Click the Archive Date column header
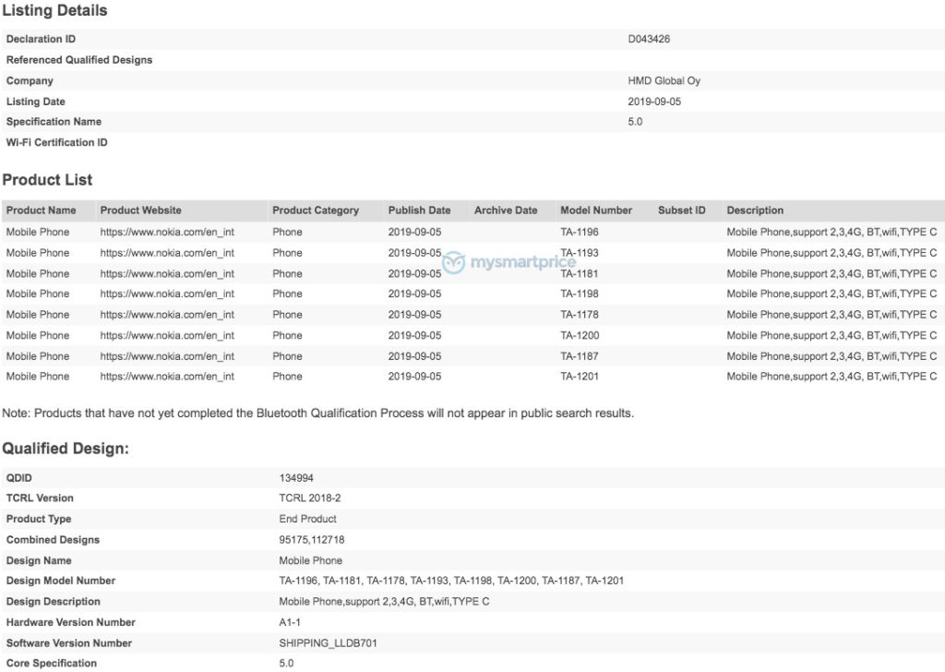This screenshot has height=672, width=945. click(x=505, y=210)
